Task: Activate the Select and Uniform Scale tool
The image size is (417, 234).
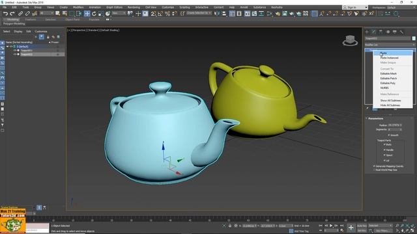Action: click(100, 14)
